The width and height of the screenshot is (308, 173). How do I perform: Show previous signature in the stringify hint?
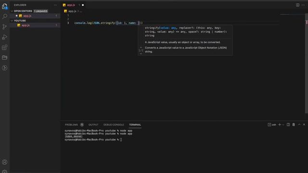point(141,47)
